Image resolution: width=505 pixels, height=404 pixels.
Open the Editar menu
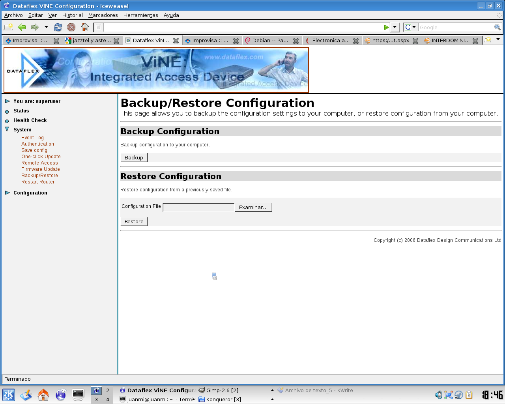tap(36, 15)
